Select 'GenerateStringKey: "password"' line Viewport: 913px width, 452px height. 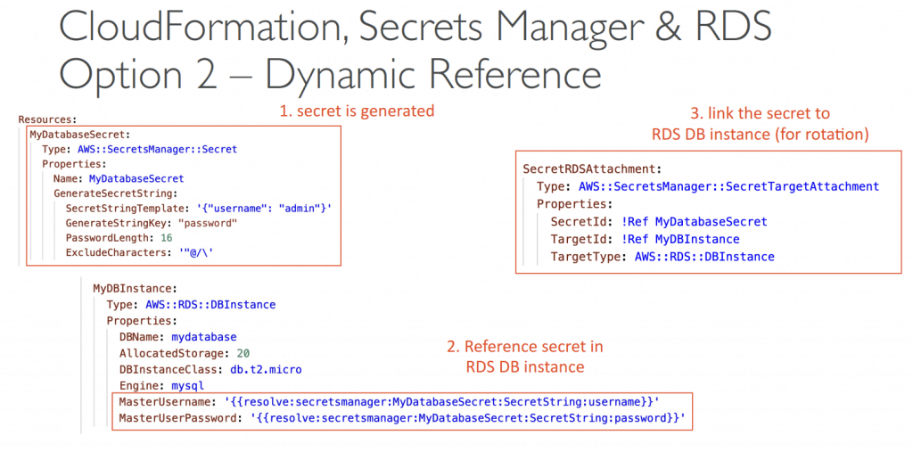click(152, 223)
